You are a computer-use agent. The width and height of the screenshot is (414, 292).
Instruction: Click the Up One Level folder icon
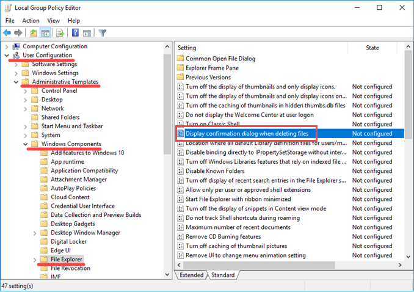tap(33, 32)
